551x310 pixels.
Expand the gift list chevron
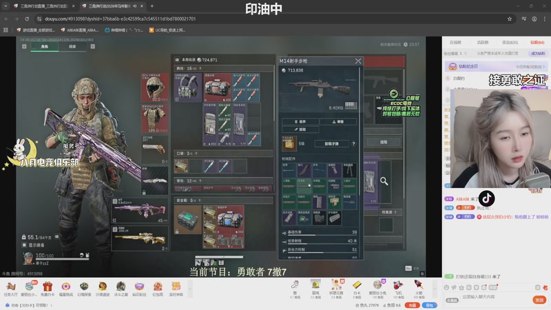pos(435,289)
